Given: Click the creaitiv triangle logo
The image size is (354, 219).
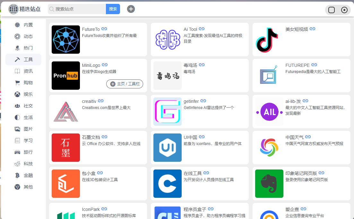Looking at the screenshot, I should coord(66,112).
